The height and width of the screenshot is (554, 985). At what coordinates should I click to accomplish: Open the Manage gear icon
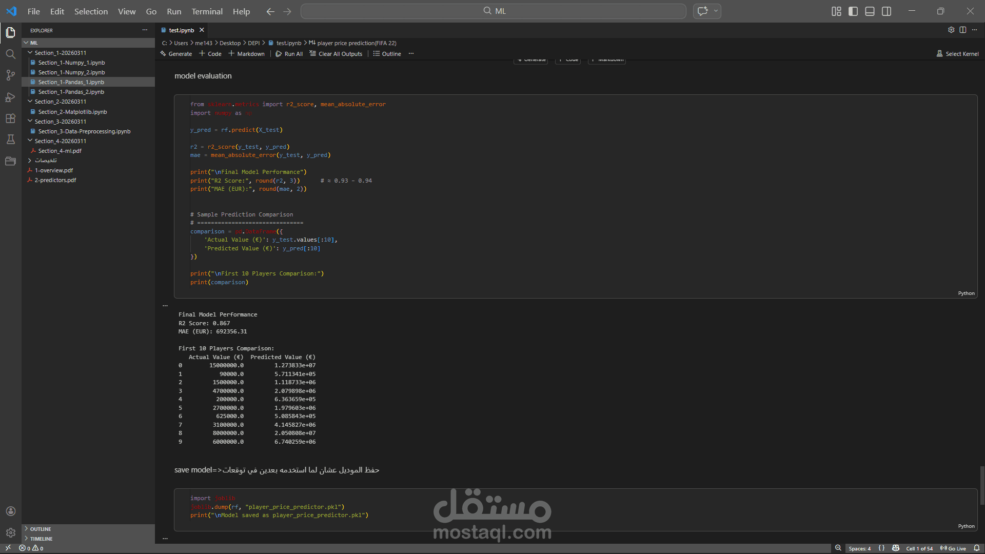click(x=10, y=533)
